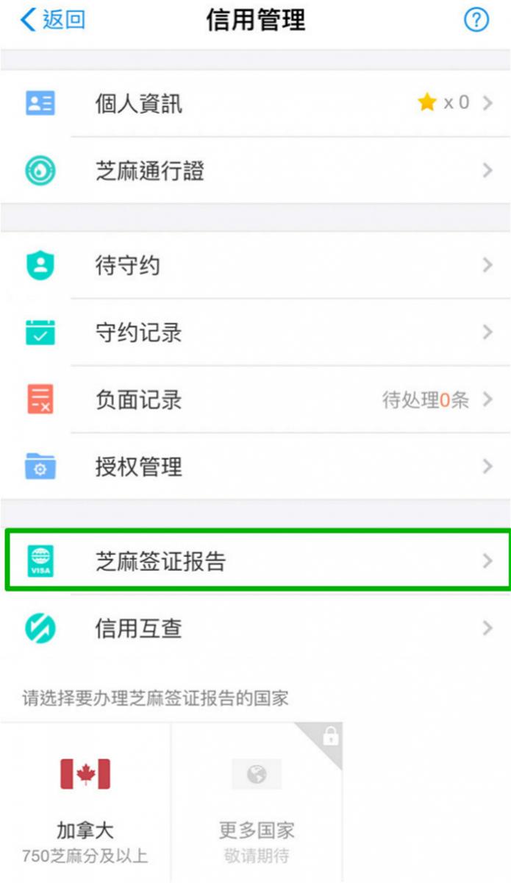This screenshot has height=883, width=511.
Task: Expand the 個人資訊 row chevron
Action: (487, 103)
